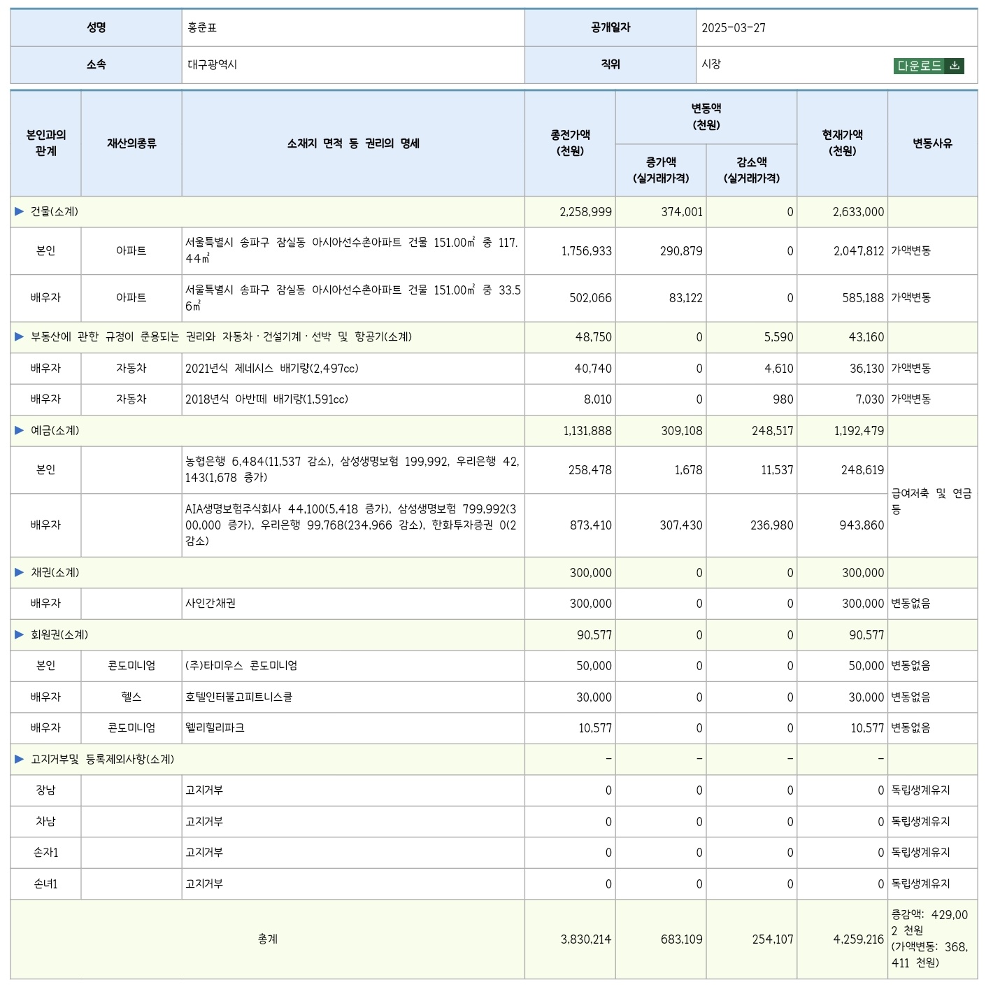
Task: Click the arrow beside 건물(소계)
Action: [20, 211]
